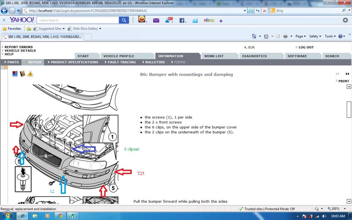Click the add-to-favorites star with green arrow

tap(29, 29)
